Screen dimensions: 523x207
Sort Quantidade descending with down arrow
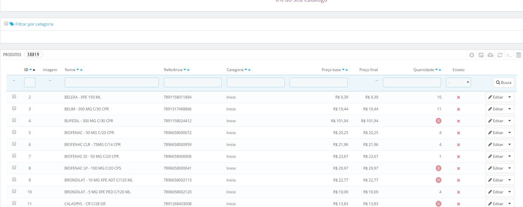pyautogui.click(x=436, y=70)
